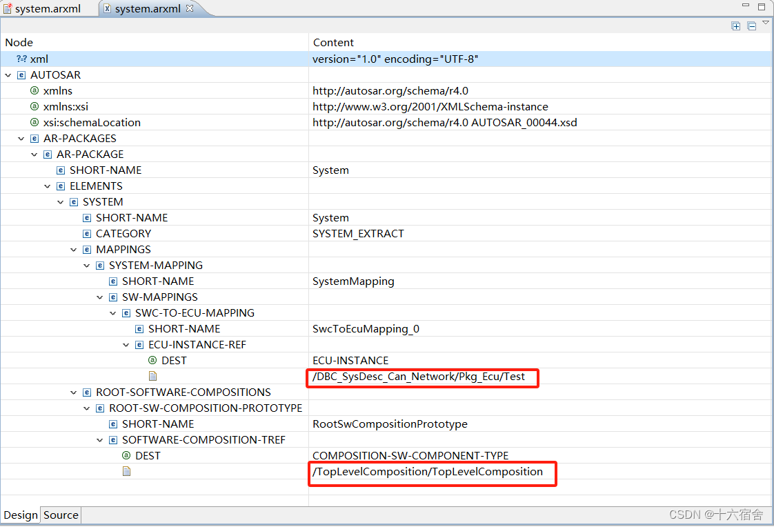The width and height of the screenshot is (774, 527).
Task: Collapse the SW-MAPPINGS node
Action: point(100,297)
